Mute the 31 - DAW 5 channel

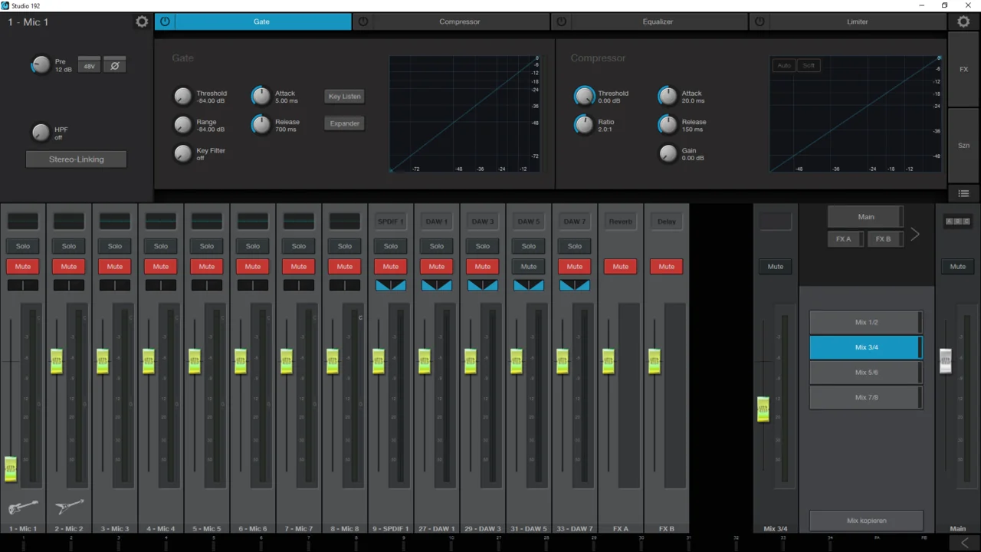(x=529, y=267)
